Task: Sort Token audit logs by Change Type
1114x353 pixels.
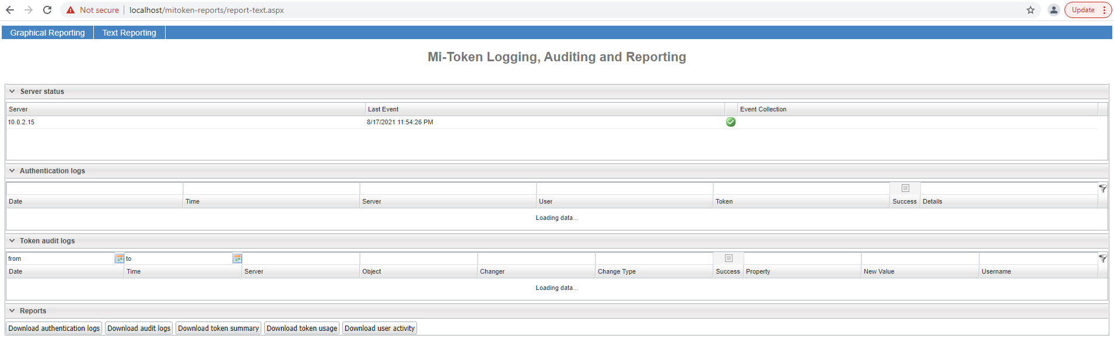Action: click(654, 271)
